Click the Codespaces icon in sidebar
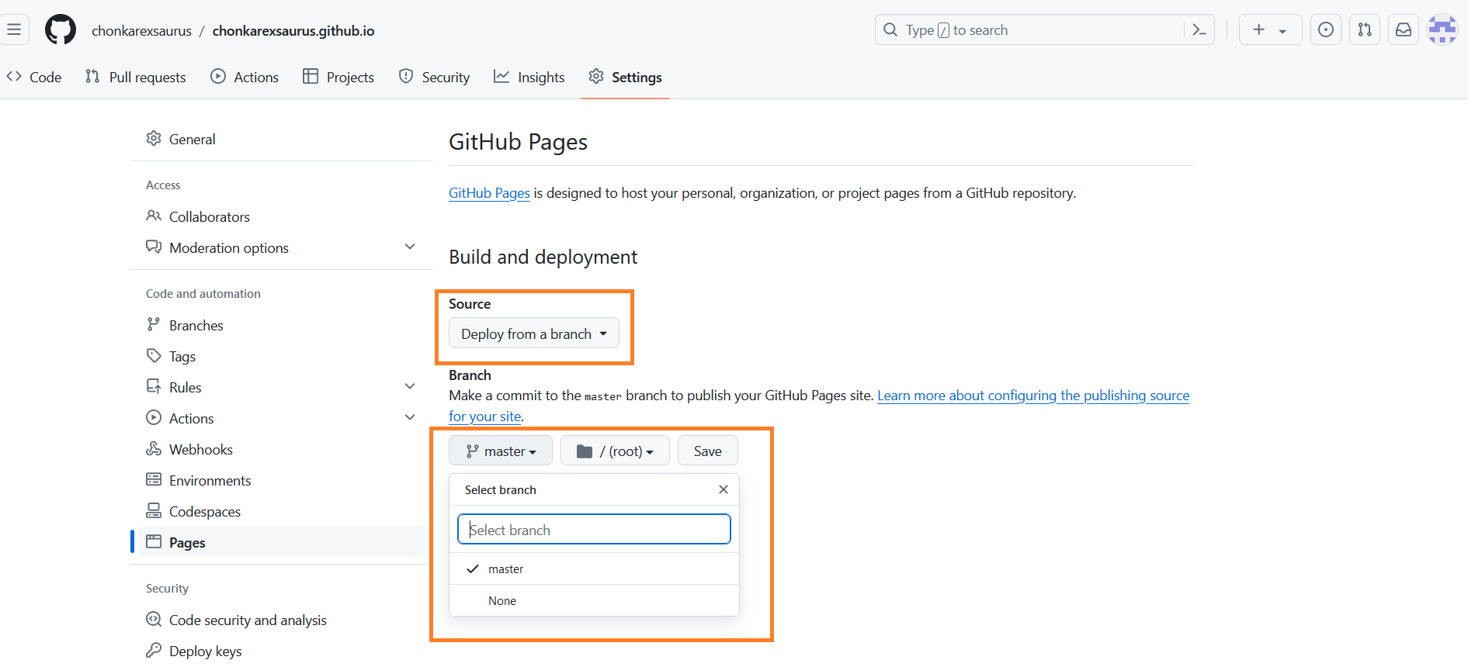Screen dimensions: 1468x667 pos(154,511)
